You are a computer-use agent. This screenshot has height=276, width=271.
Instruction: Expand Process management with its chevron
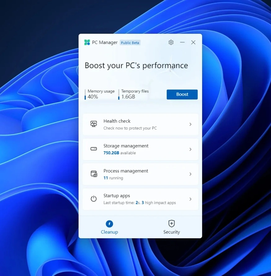[190, 174]
